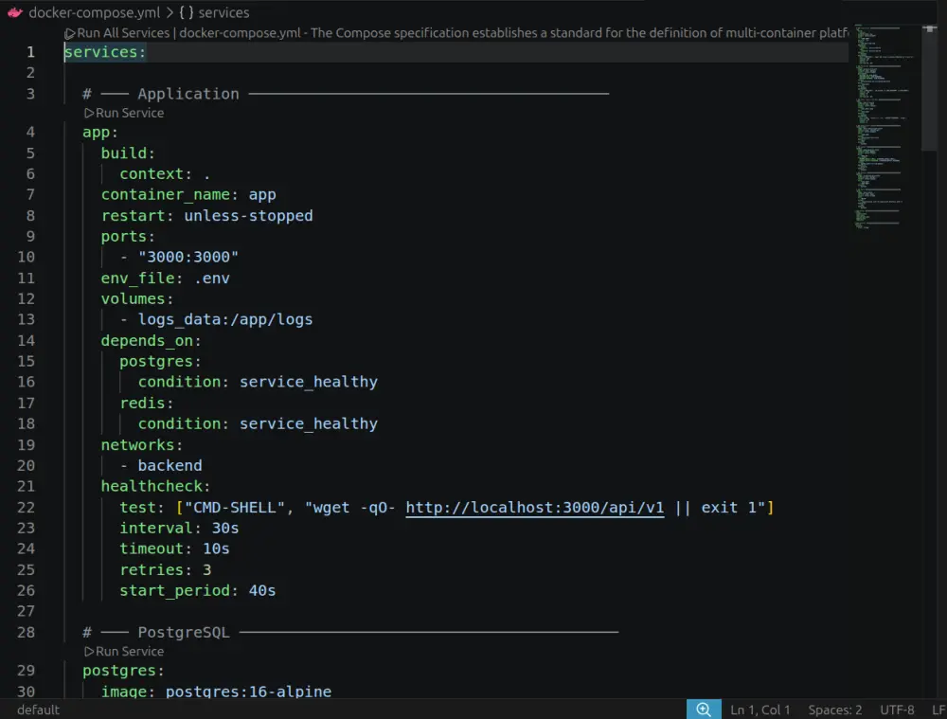Open docker-compose.yml breadcrumb segment

point(94,12)
